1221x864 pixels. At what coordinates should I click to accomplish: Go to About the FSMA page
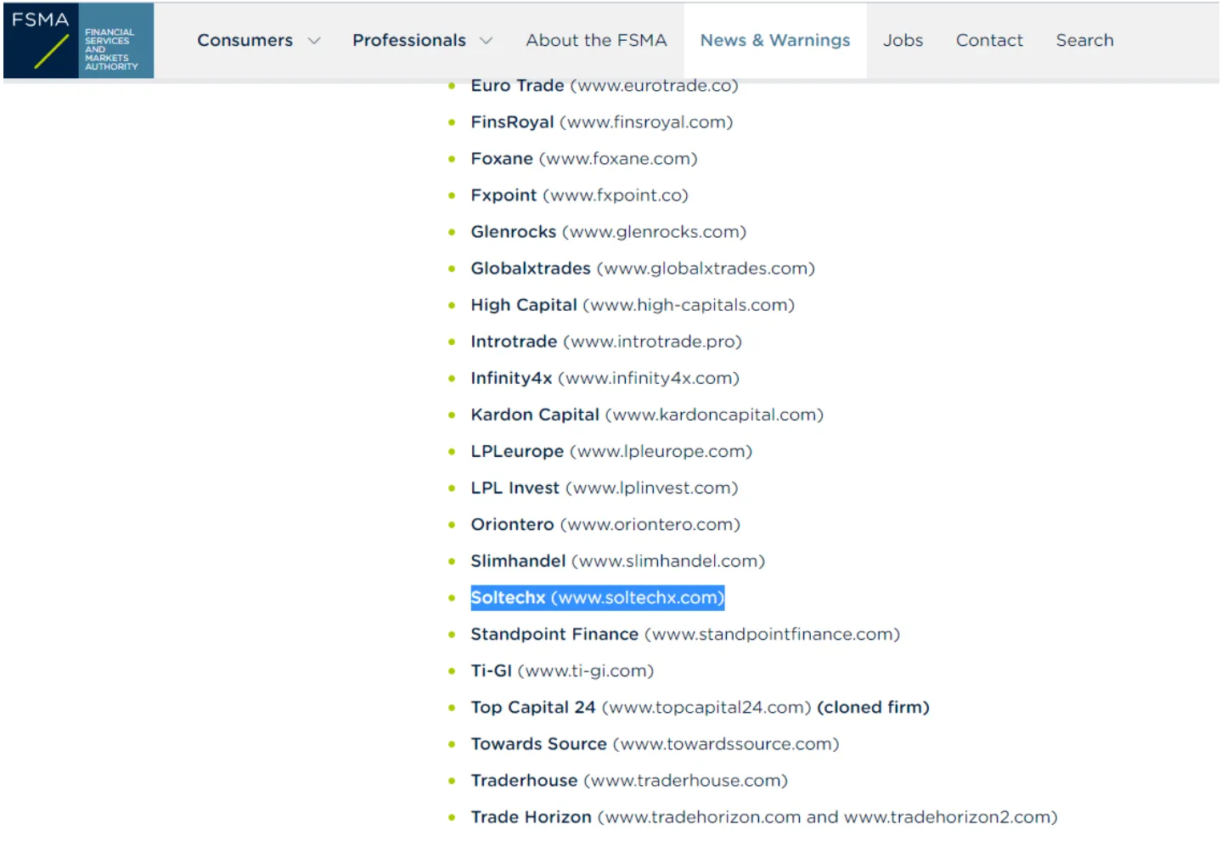596,40
